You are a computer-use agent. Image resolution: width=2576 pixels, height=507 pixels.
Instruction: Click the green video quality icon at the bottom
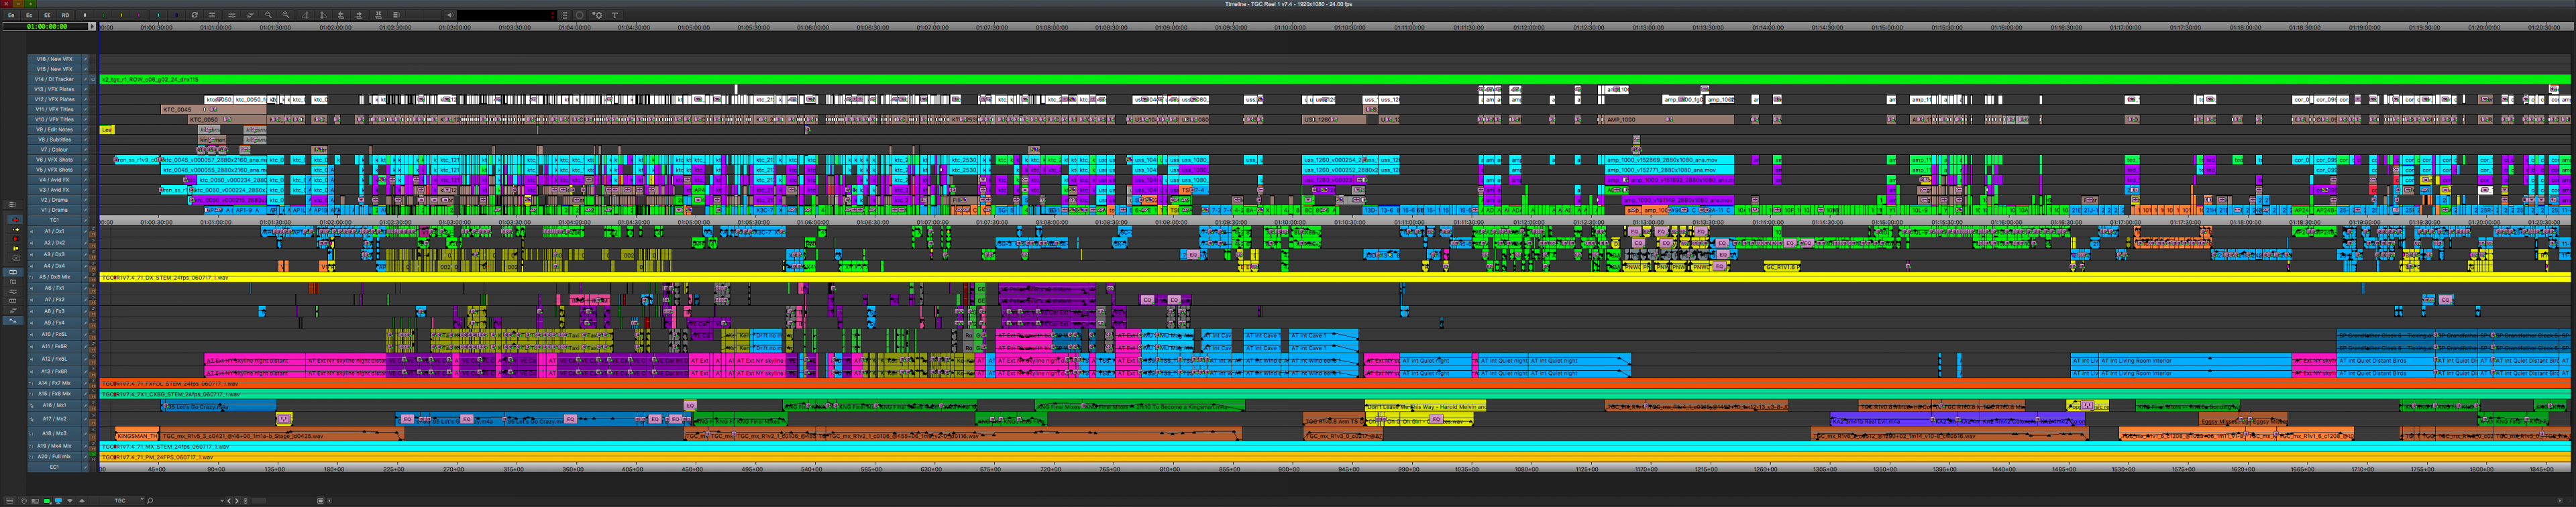coord(47,501)
